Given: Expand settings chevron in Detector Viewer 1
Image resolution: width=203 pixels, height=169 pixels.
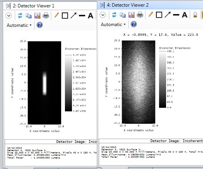Looking at the screenshot, I should pos(9,16).
